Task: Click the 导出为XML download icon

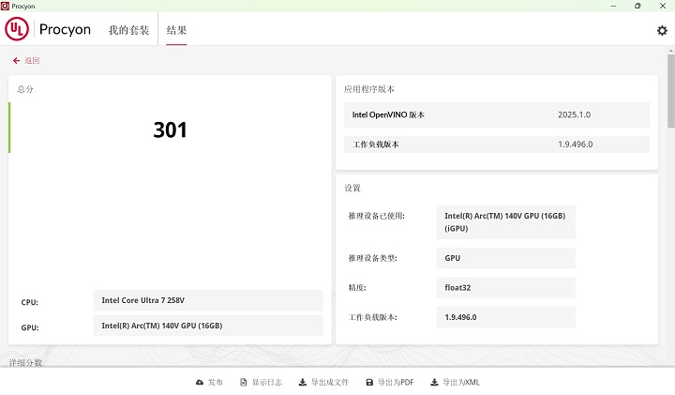Action: click(x=434, y=382)
